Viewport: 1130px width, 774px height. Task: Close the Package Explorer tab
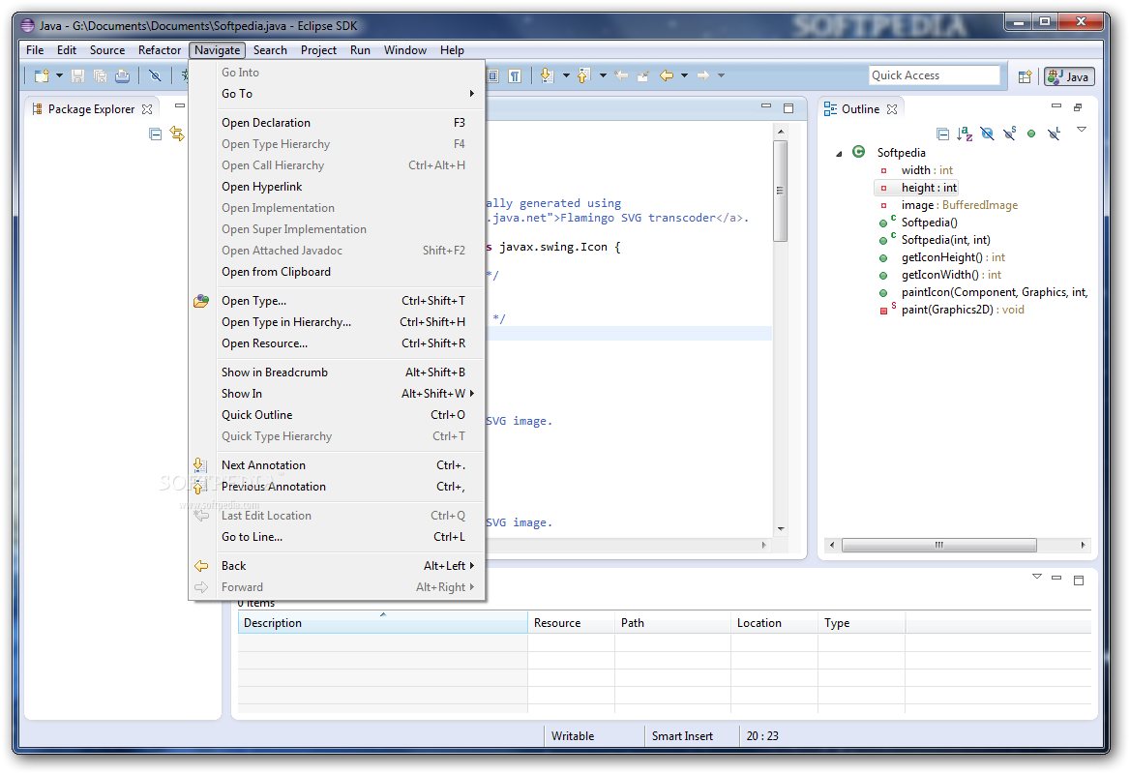coord(147,109)
